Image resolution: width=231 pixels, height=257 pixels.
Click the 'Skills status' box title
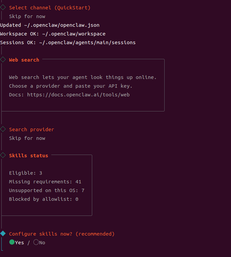click(29, 155)
